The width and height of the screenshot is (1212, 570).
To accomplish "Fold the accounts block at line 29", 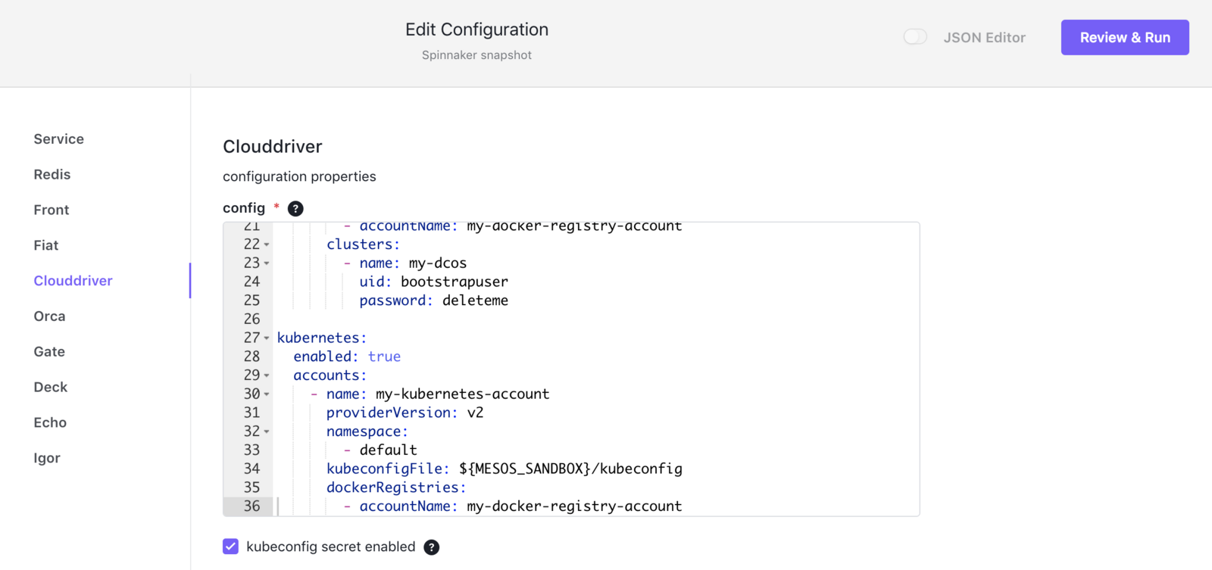I will [x=267, y=375].
